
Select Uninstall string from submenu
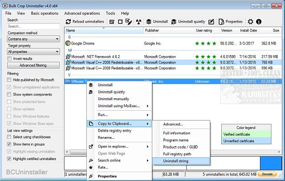175,161
